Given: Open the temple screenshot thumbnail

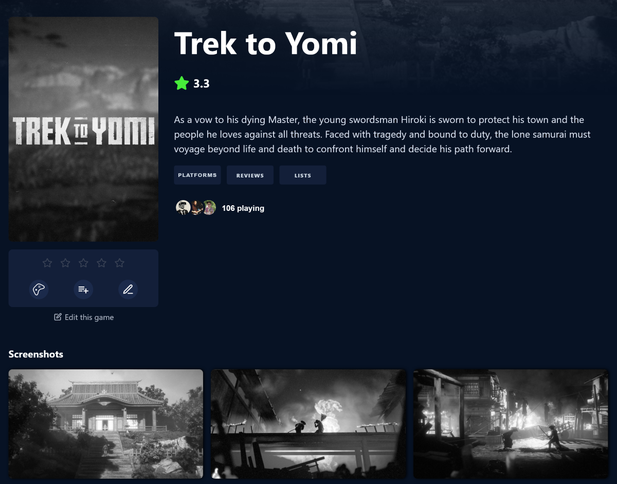Looking at the screenshot, I should pyautogui.click(x=106, y=424).
